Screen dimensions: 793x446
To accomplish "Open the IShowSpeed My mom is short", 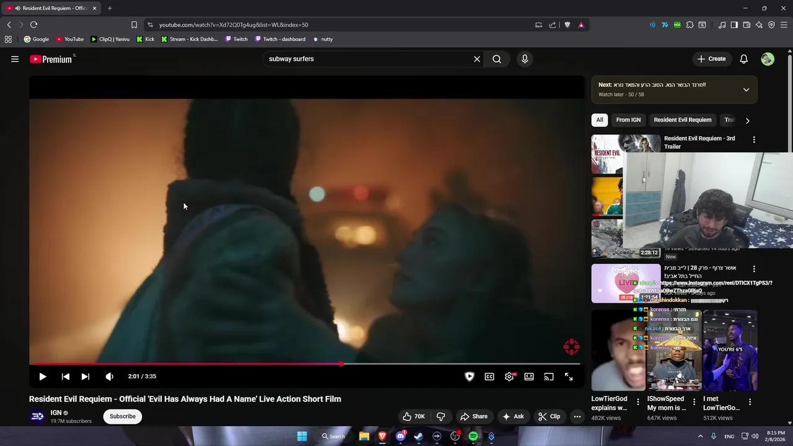I will (x=673, y=351).
